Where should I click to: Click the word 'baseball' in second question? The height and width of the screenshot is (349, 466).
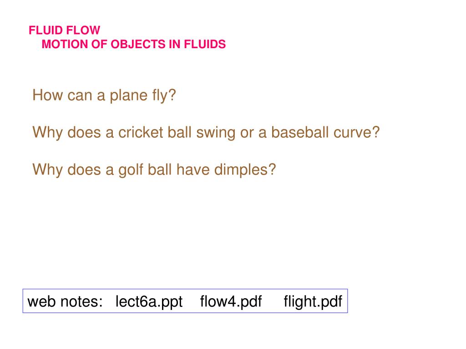tap(300, 132)
